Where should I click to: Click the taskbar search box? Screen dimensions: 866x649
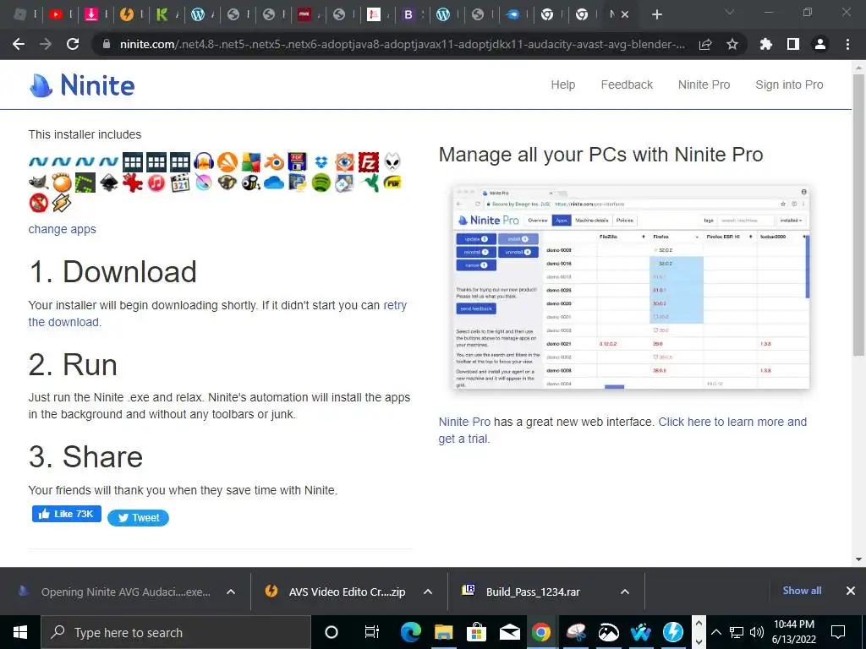pyautogui.click(x=176, y=632)
